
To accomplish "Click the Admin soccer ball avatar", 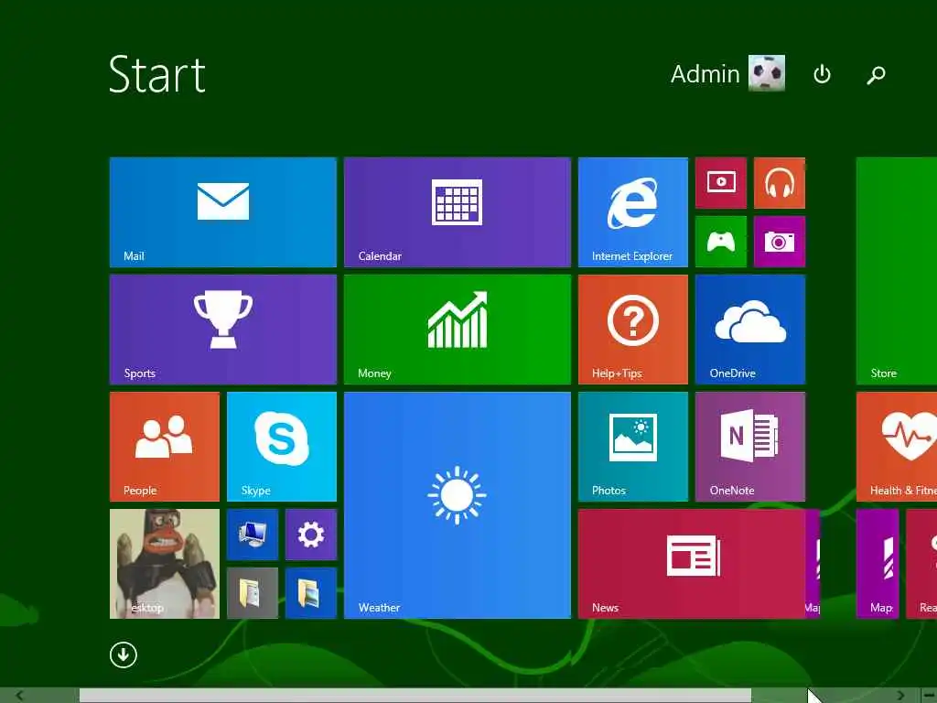I will coord(767,73).
